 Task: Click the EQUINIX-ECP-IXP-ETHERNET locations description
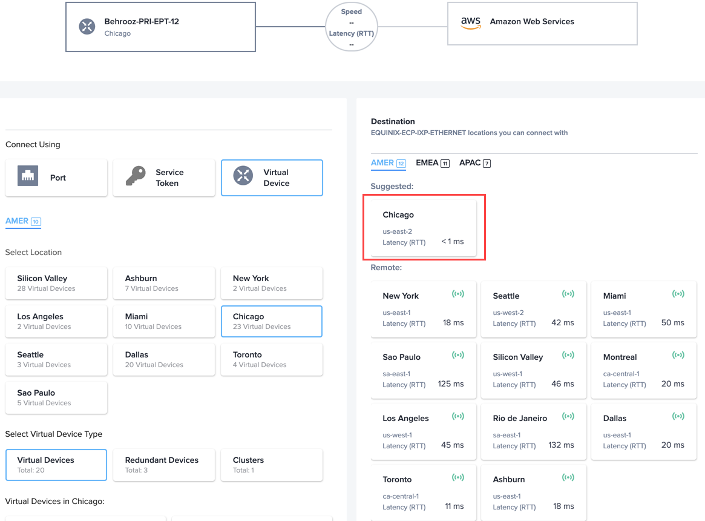469,133
